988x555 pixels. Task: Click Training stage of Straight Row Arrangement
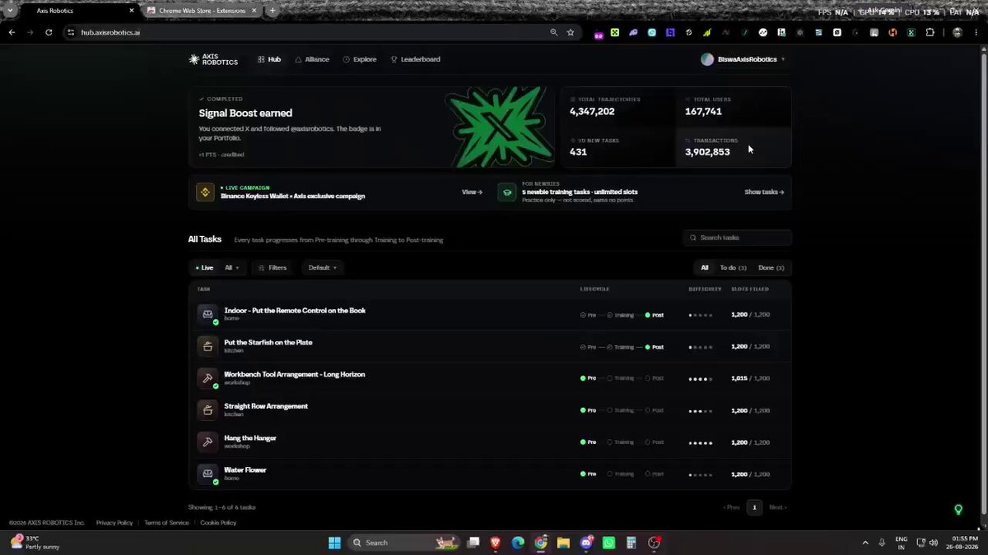tap(621, 410)
